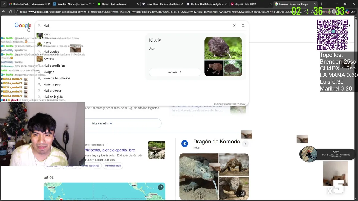Switch to The best ChatBot and Widgets tab
The height and width of the screenshot is (201, 358).
[207, 4]
